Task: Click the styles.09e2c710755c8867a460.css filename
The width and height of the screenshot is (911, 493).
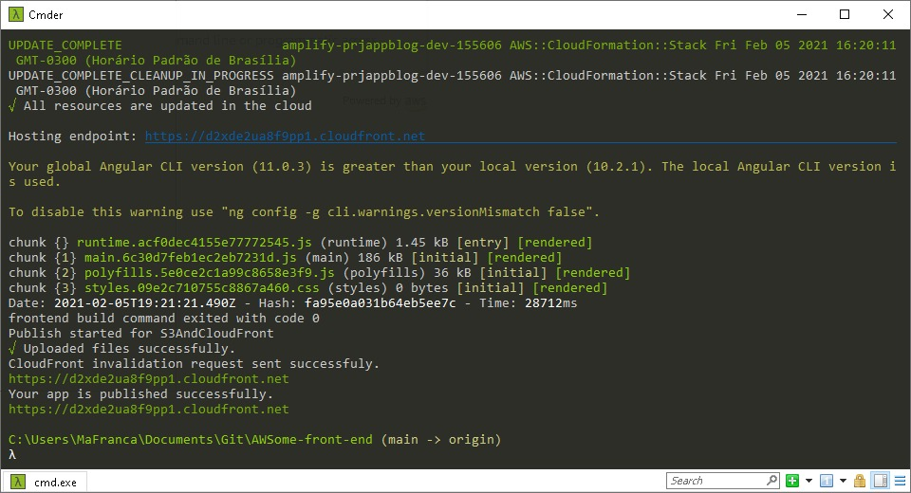Action: point(201,287)
